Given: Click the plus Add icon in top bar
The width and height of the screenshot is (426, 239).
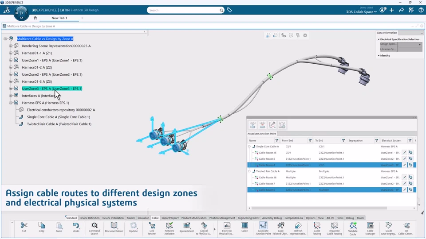Looking at the screenshot, I should tap(391, 10).
